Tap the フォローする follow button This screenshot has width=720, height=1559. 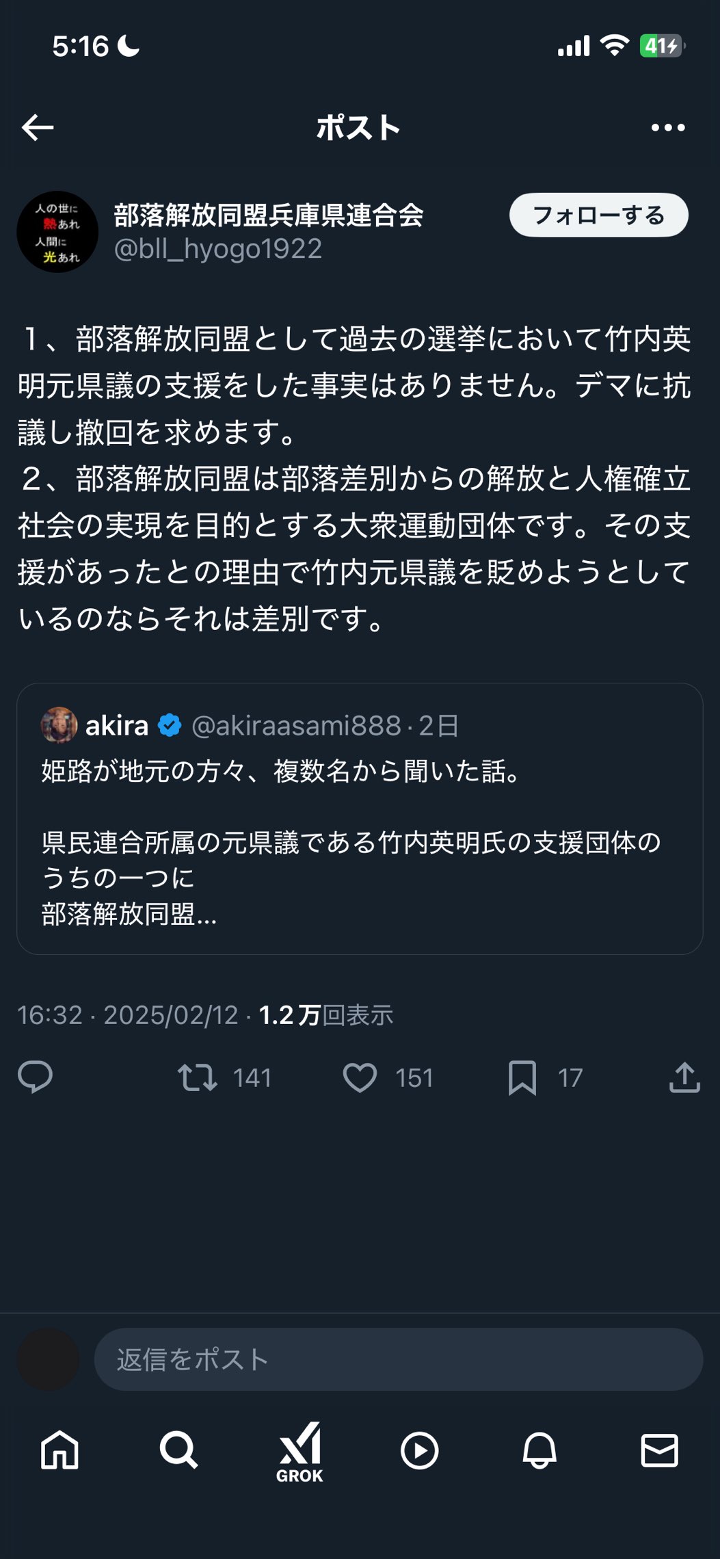tap(598, 215)
